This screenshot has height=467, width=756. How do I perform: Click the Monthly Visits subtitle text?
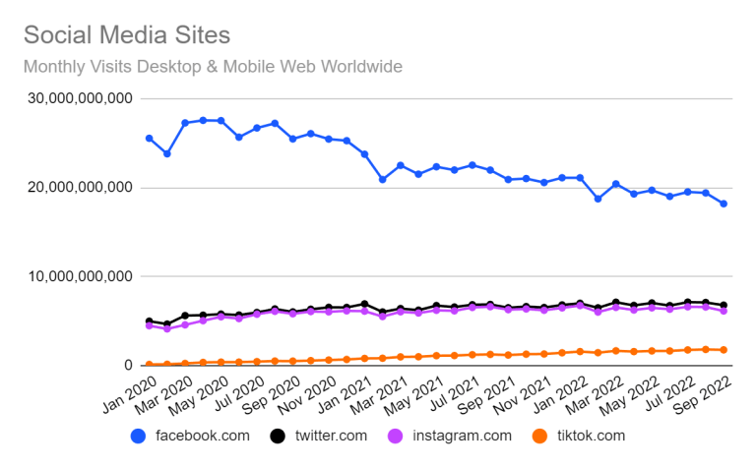tap(213, 67)
